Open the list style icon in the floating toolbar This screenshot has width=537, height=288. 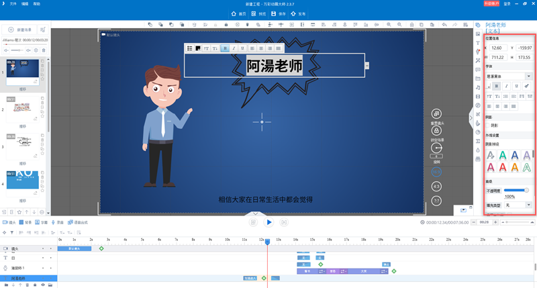click(189, 48)
